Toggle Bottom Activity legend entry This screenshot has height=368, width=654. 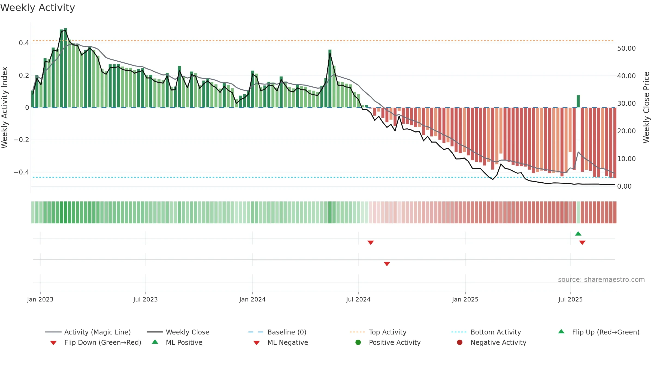coord(486,332)
